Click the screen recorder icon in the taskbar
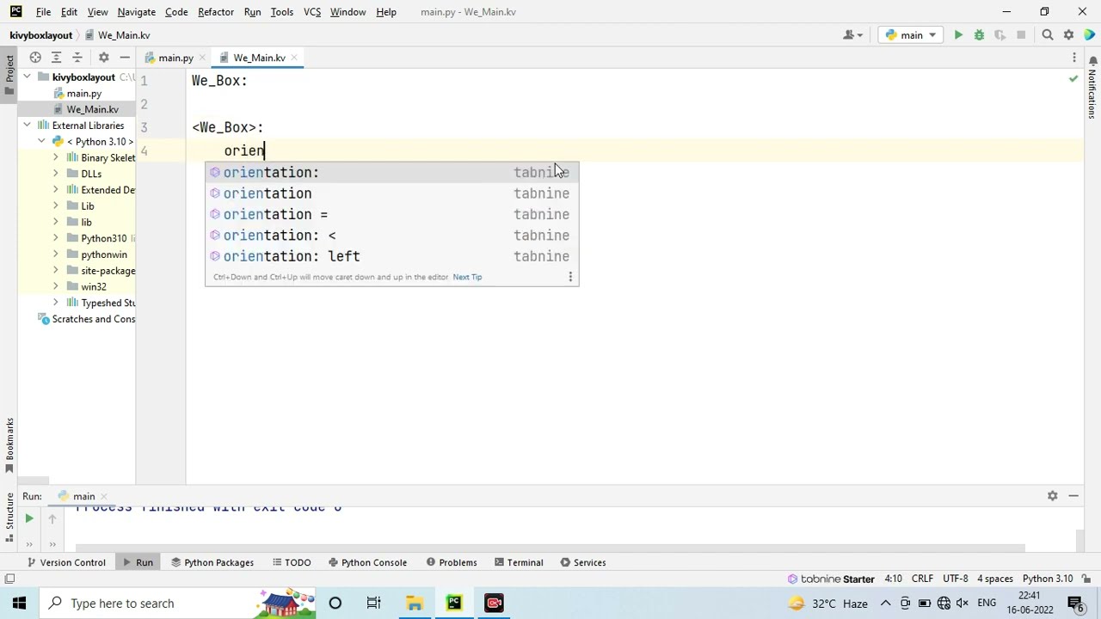Image resolution: width=1101 pixels, height=619 pixels. (x=494, y=603)
